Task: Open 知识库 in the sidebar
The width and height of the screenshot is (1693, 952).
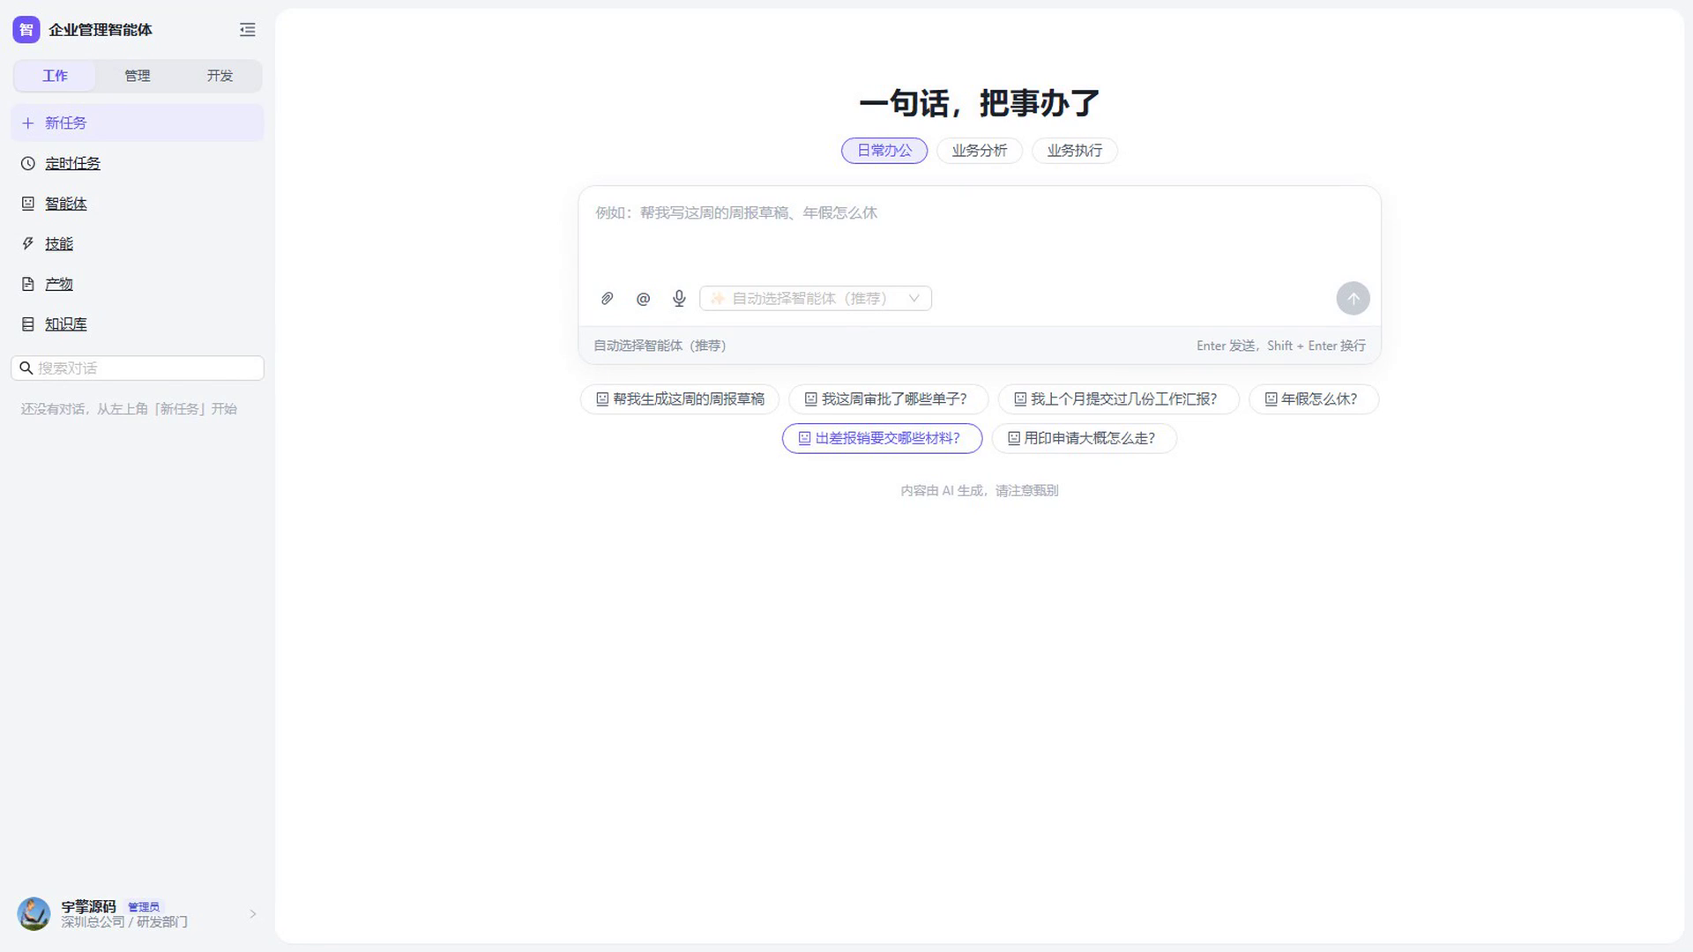Action: (x=138, y=324)
